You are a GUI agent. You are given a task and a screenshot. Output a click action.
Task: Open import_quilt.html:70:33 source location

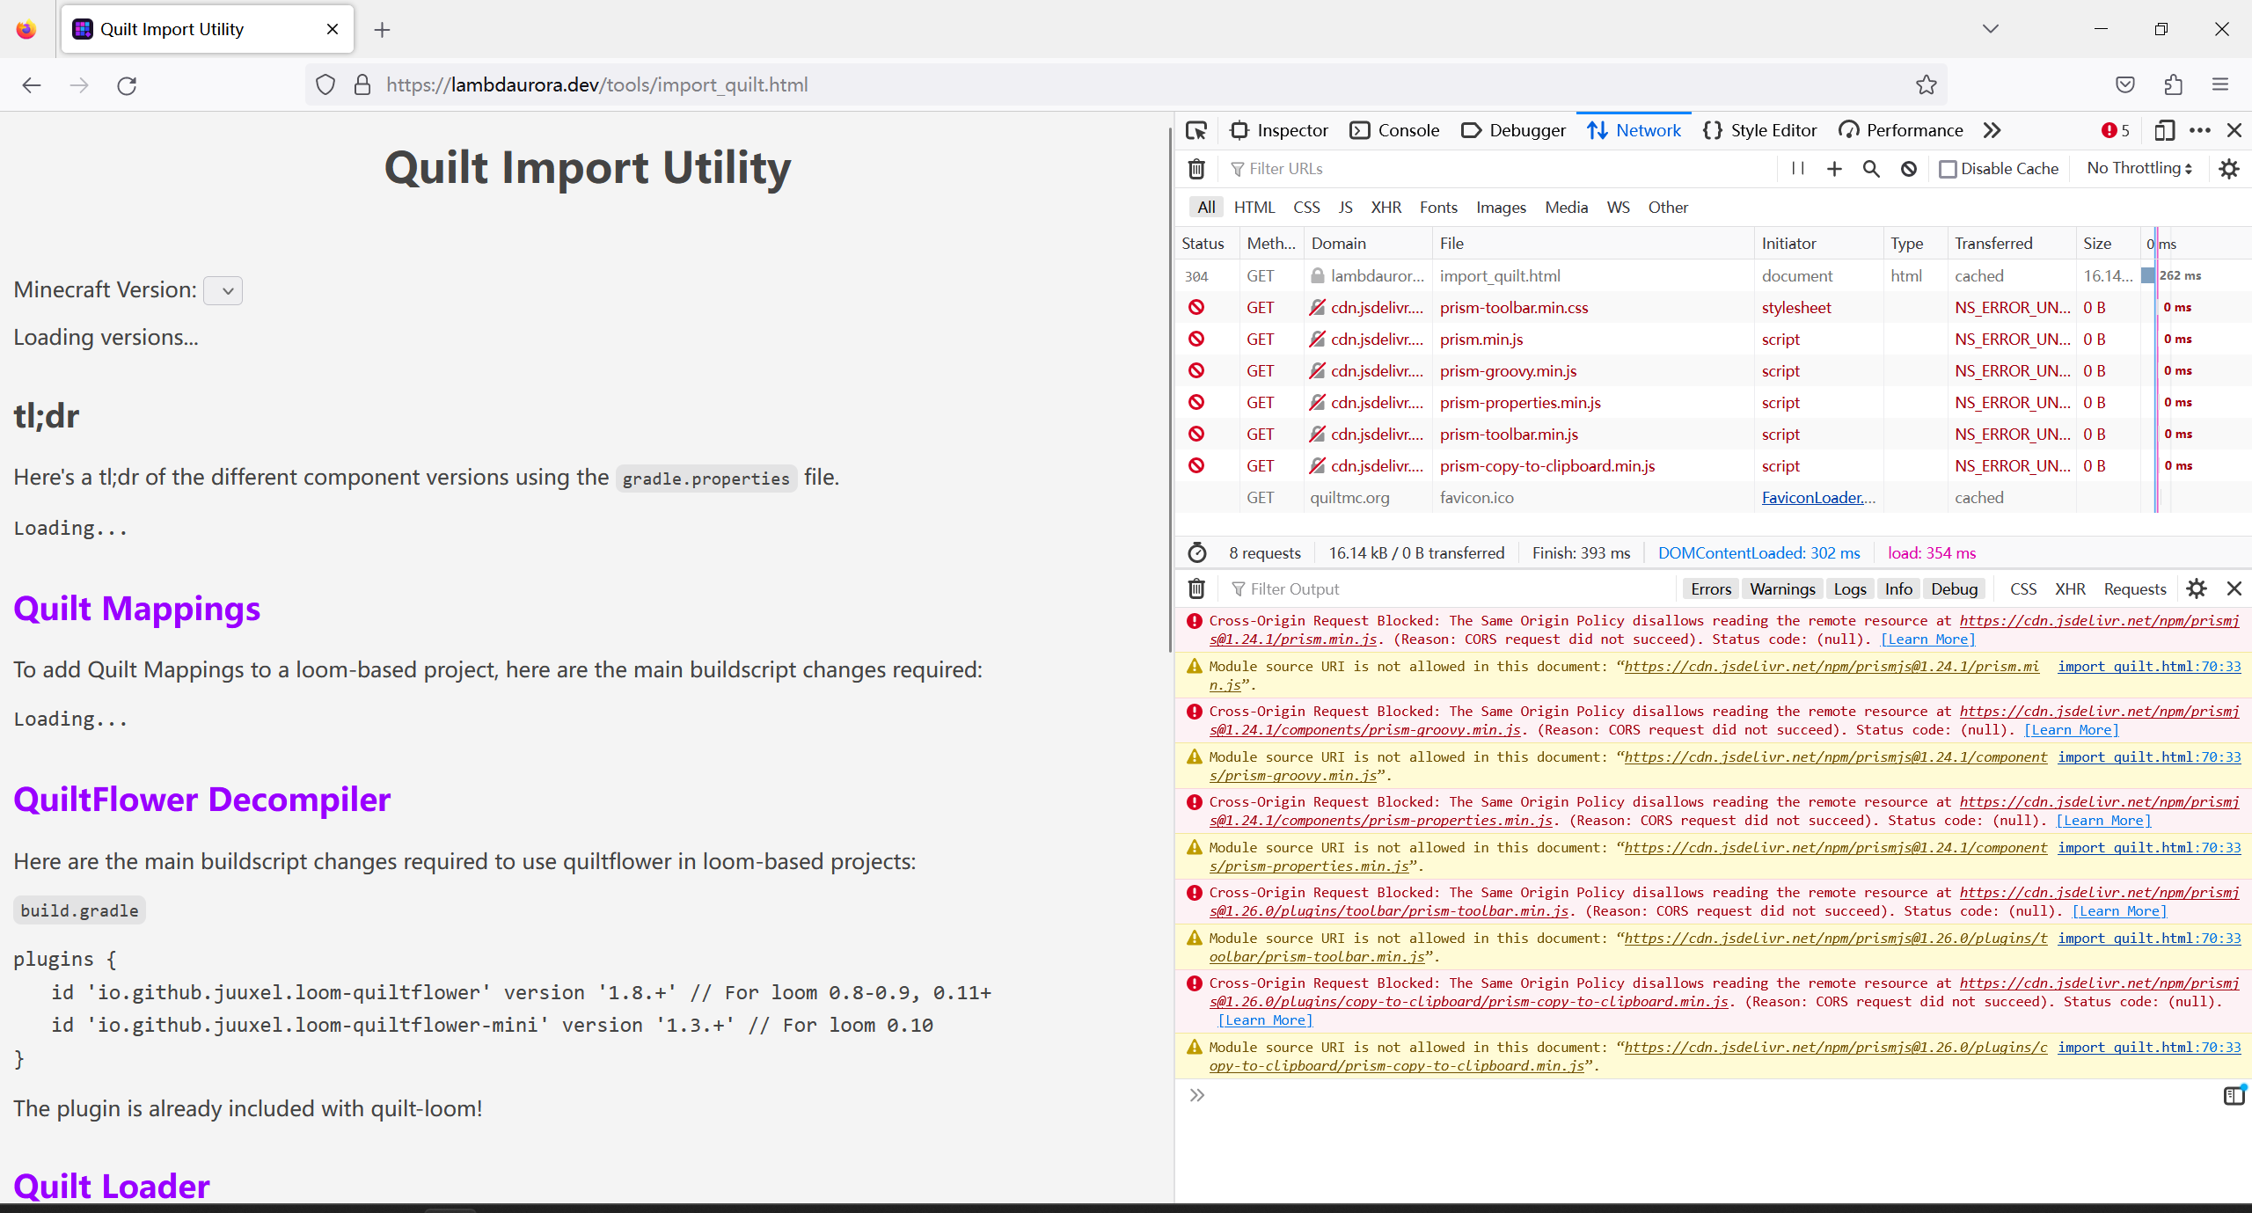point(2149,666)
